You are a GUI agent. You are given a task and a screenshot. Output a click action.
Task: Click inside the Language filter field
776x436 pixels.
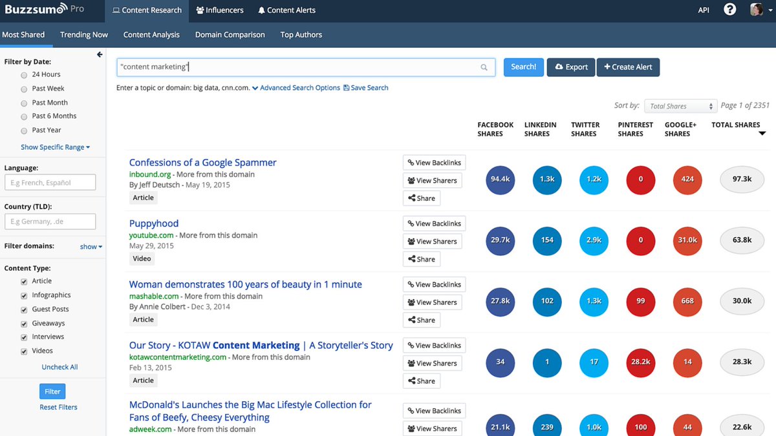(x=50, y=182)
